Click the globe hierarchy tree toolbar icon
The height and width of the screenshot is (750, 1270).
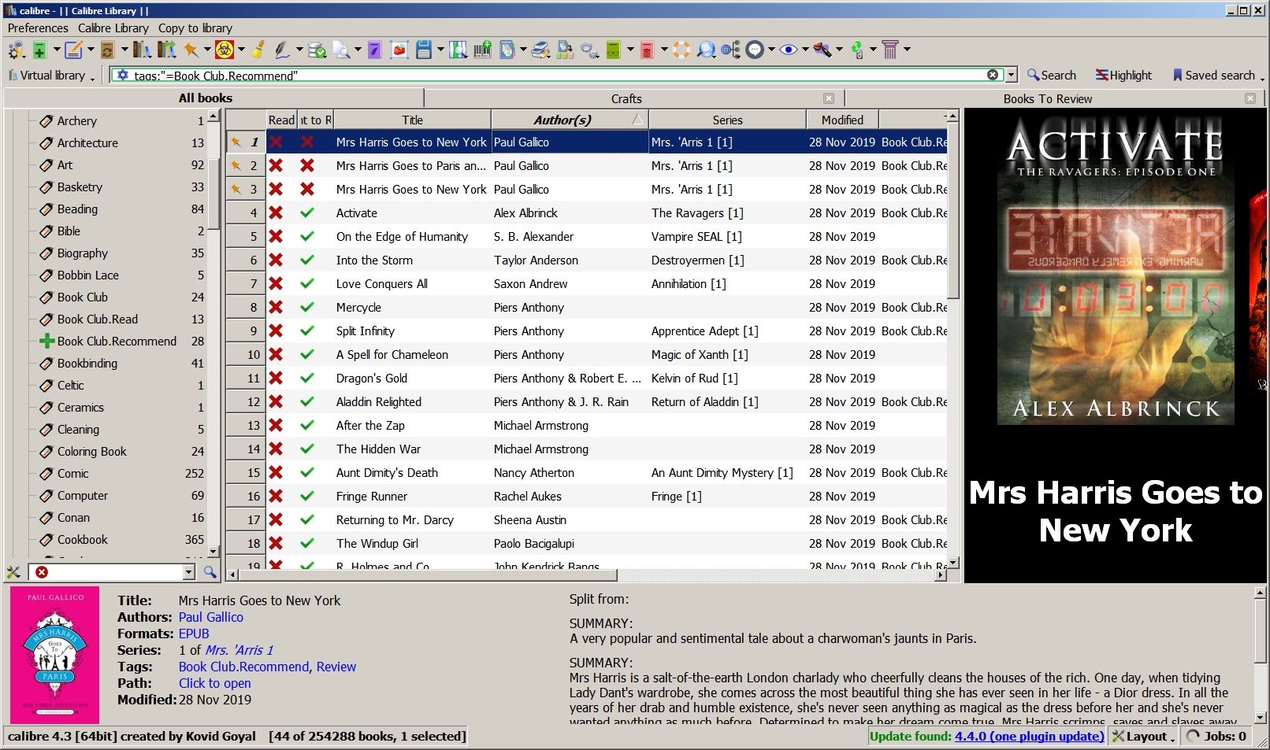tap(730, 50)
